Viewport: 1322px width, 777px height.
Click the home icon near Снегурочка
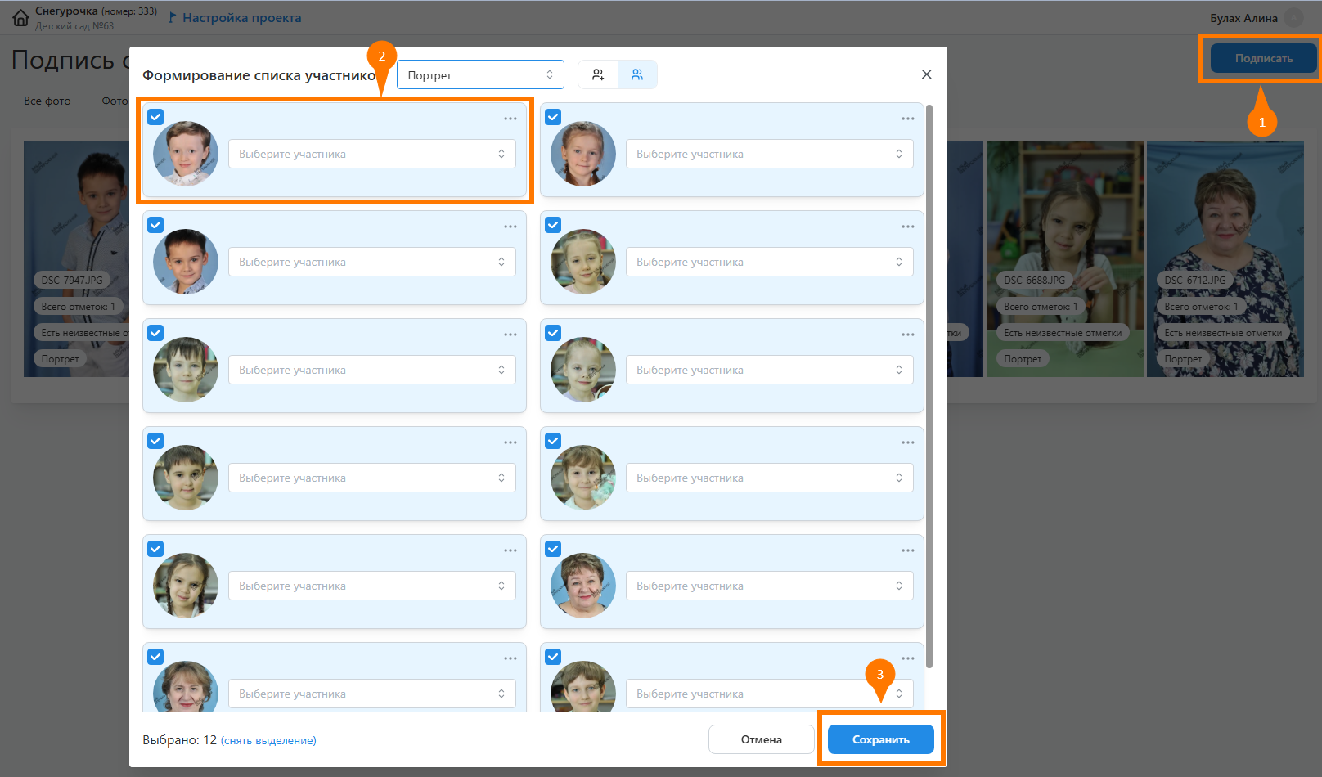click(x=20, y=18)
